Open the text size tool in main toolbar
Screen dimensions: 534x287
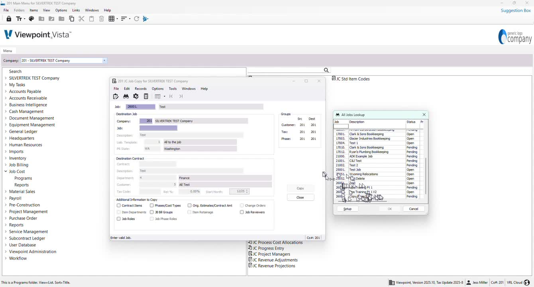19,19
